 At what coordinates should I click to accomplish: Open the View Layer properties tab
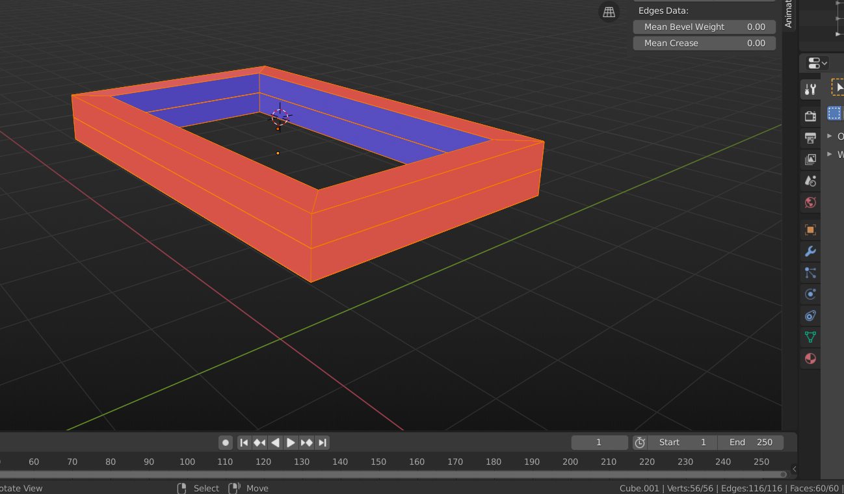[810, 159]
